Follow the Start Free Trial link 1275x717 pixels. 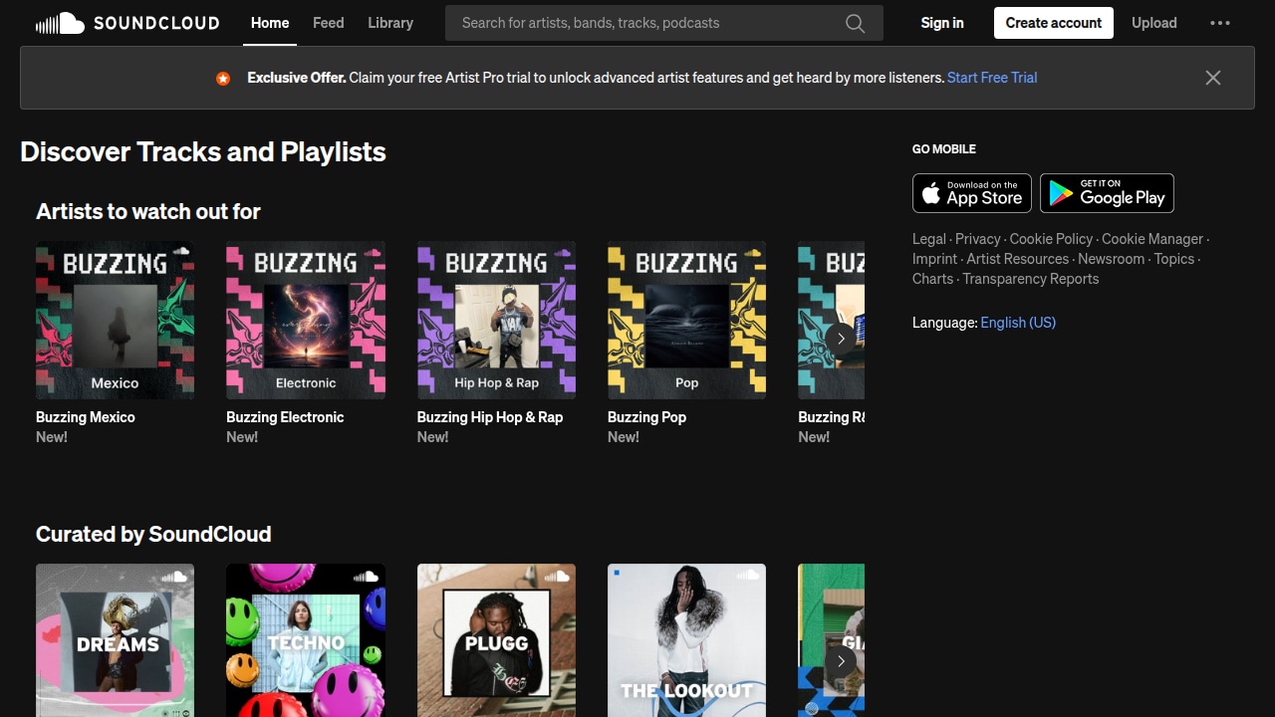click(x=992, y=78)
